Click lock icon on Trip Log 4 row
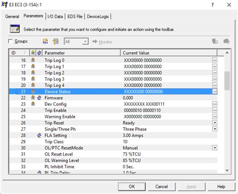This screenshot has width=238, height=194. [33, 85]
